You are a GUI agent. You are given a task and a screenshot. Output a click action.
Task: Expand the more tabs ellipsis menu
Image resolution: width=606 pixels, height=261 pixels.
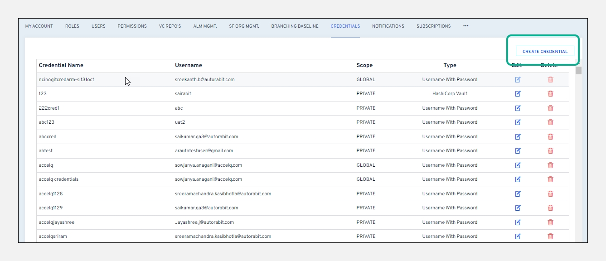(465, 26)
